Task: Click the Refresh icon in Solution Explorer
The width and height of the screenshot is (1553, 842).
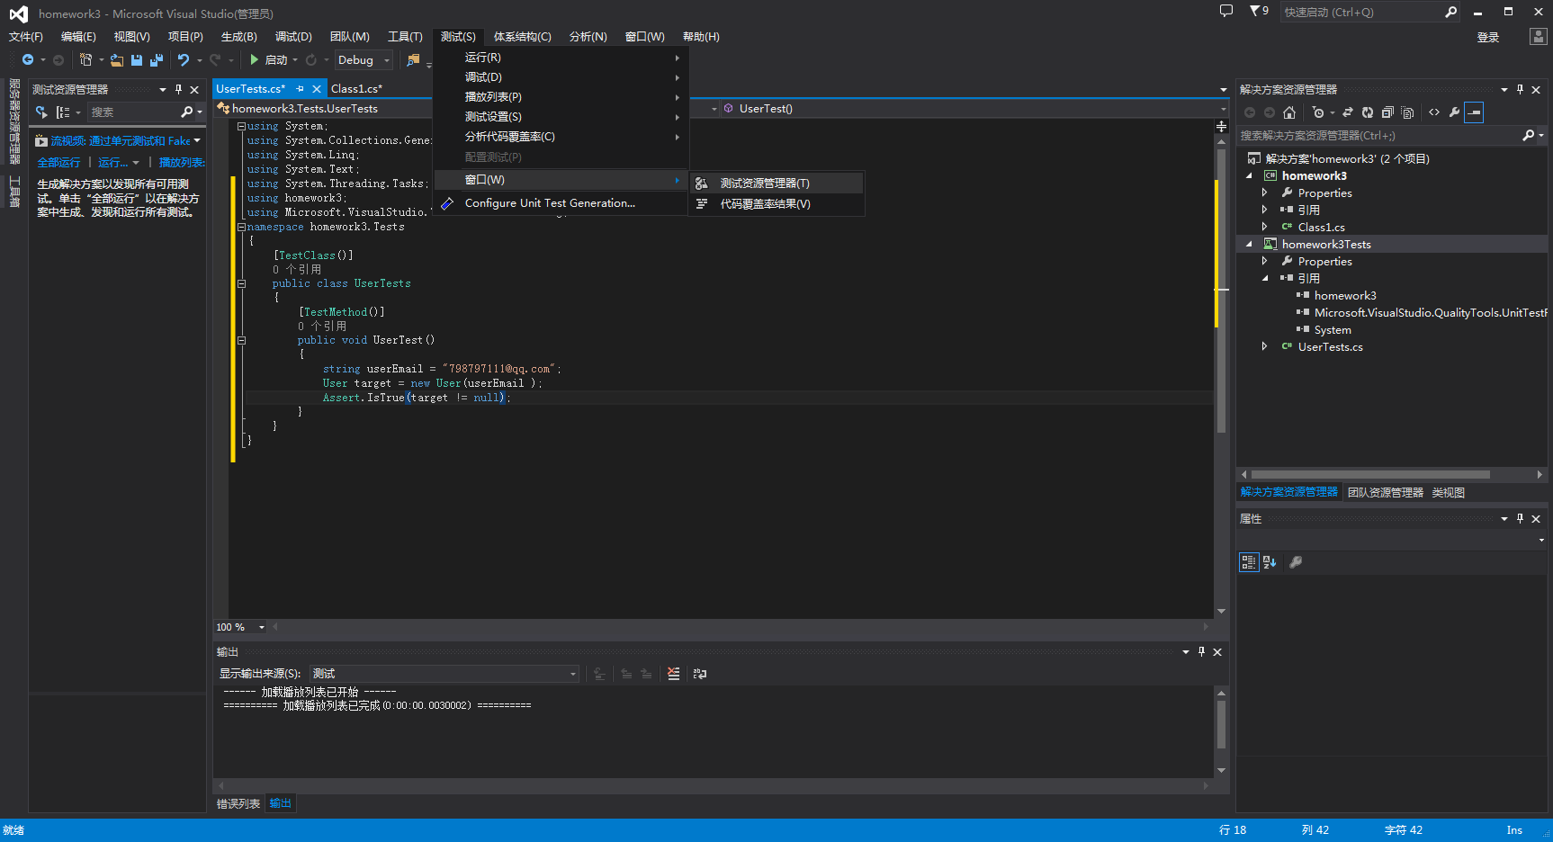Action: [x=1368, y=112]
